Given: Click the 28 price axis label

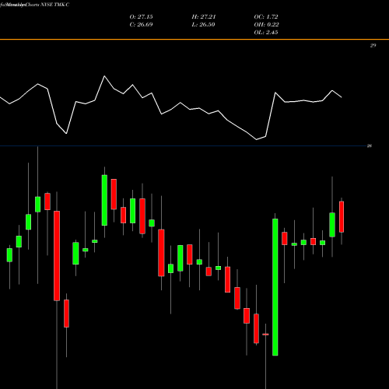Looking at the screenshot, I should coord(370,146).
